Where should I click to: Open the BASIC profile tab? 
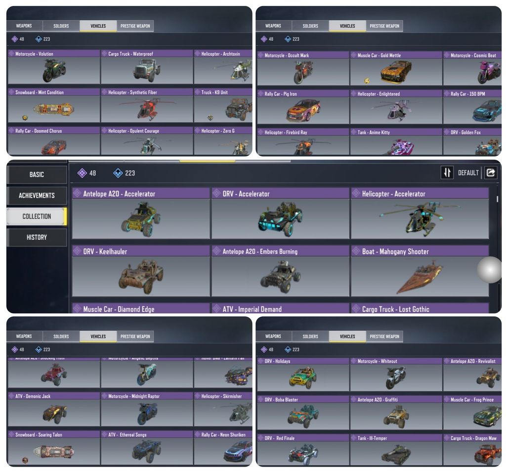(x=37, y=175)
